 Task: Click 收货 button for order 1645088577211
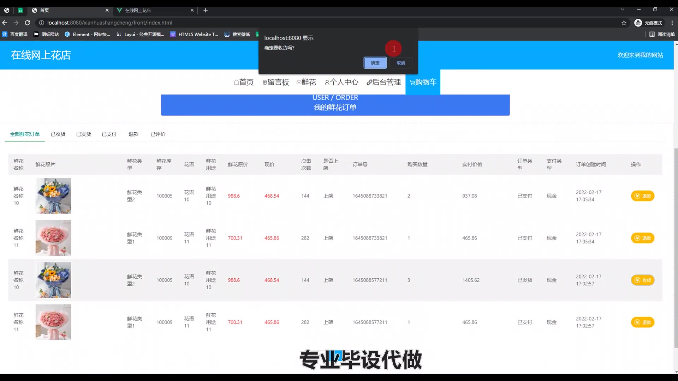(642, 280)
